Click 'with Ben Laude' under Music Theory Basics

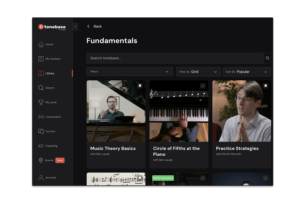point(100,154)
